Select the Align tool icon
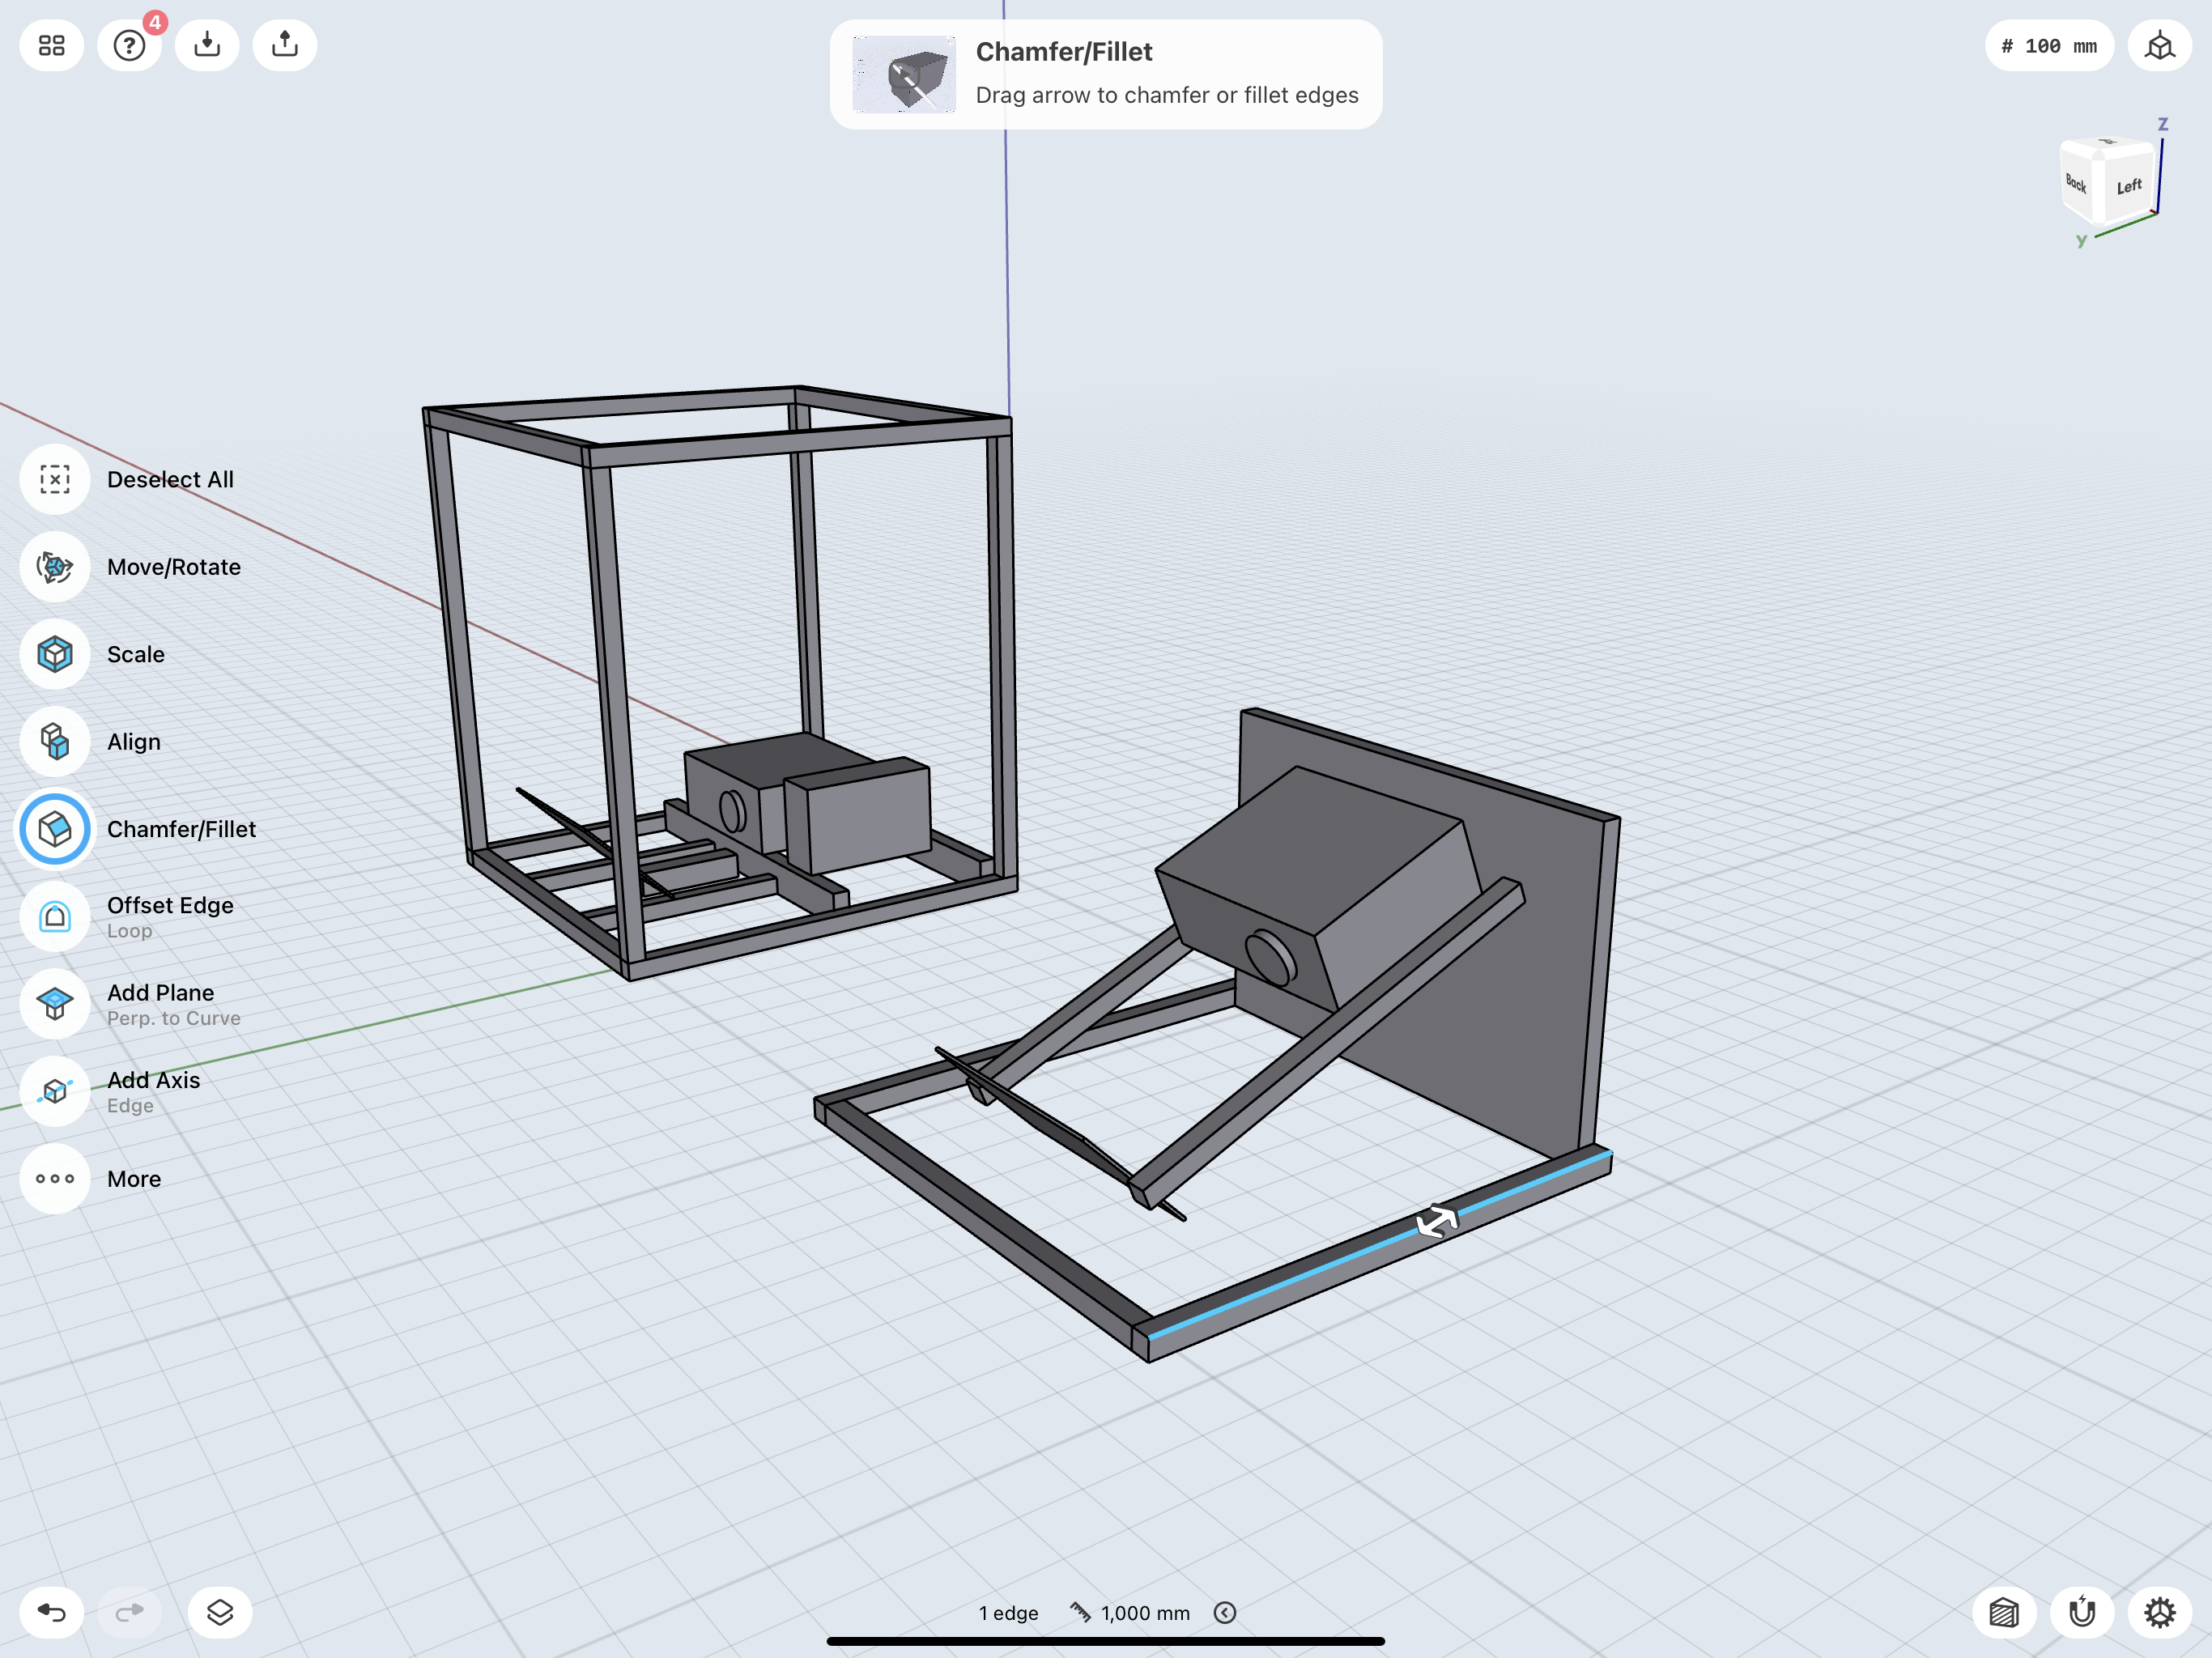 tap(55, 741)
